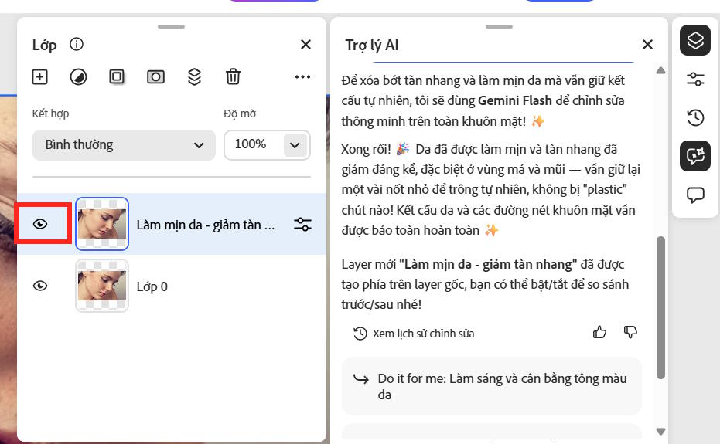Viewport: 720px width, 444px height.
Task: Open adjustments sliders icon in right sidebar
Action: coord(695,80)
